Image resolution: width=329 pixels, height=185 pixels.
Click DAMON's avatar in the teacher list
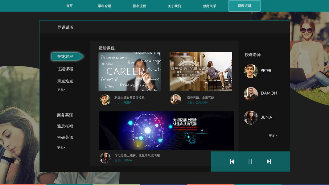point(251,94)
